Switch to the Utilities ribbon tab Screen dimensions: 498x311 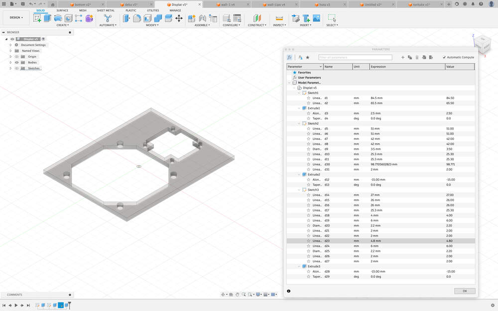pos(153,10)
